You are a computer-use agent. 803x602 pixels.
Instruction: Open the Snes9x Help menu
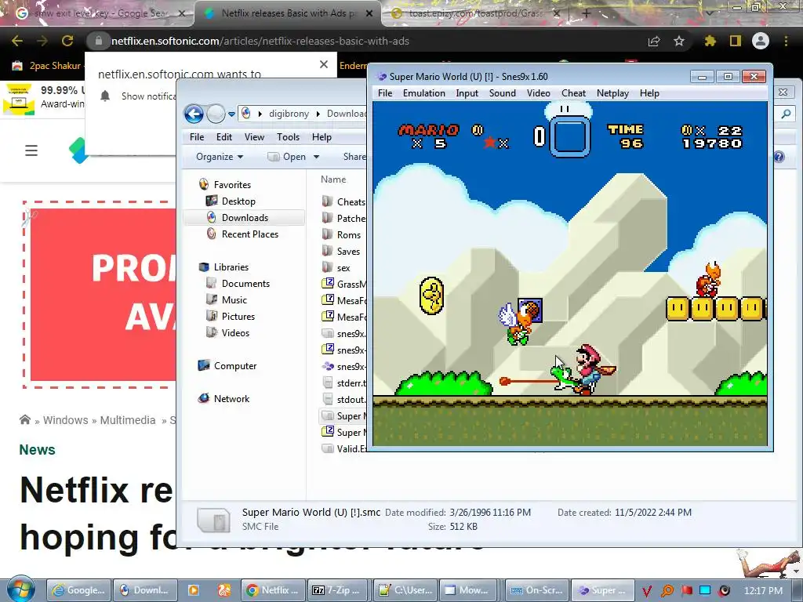649,93
